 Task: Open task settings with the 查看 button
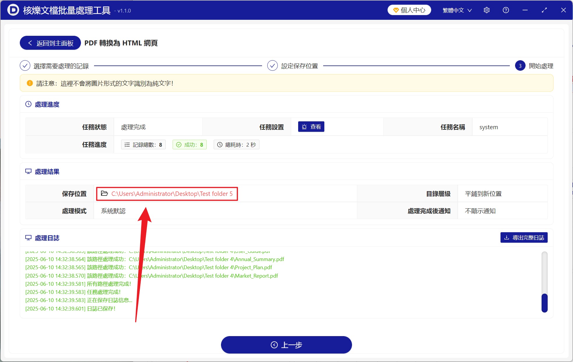(x=311, y=127)
